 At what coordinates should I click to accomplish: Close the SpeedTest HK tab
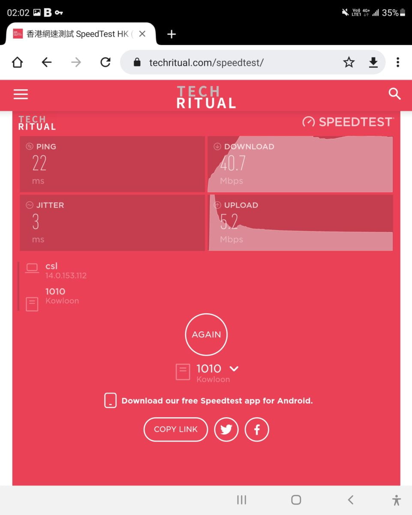[142, 34]
